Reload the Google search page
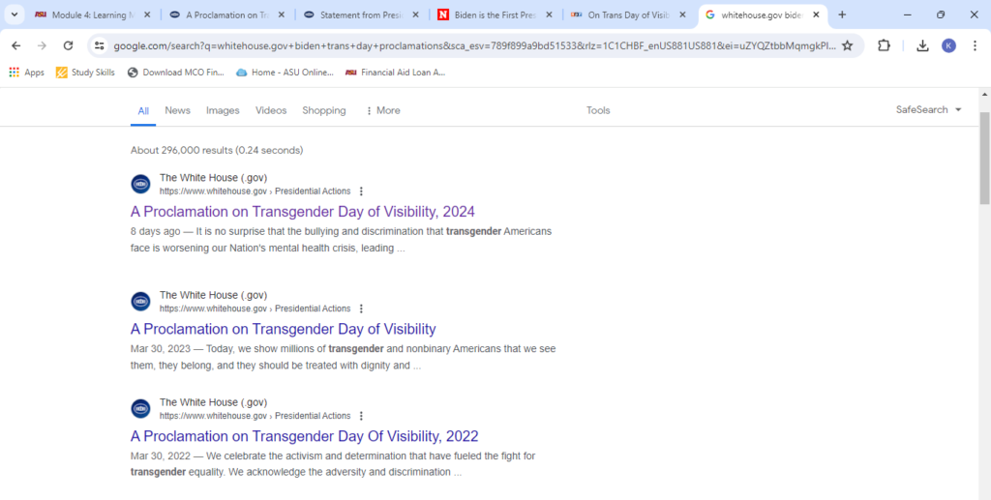The height and width of the screenshot is (500, 991). 69,45
